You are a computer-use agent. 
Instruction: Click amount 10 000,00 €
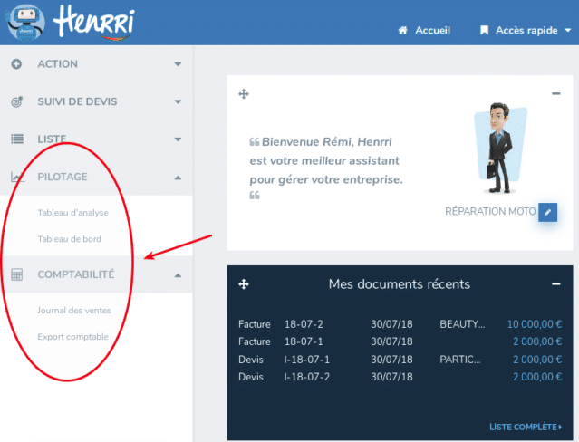[x=535, y=324]
